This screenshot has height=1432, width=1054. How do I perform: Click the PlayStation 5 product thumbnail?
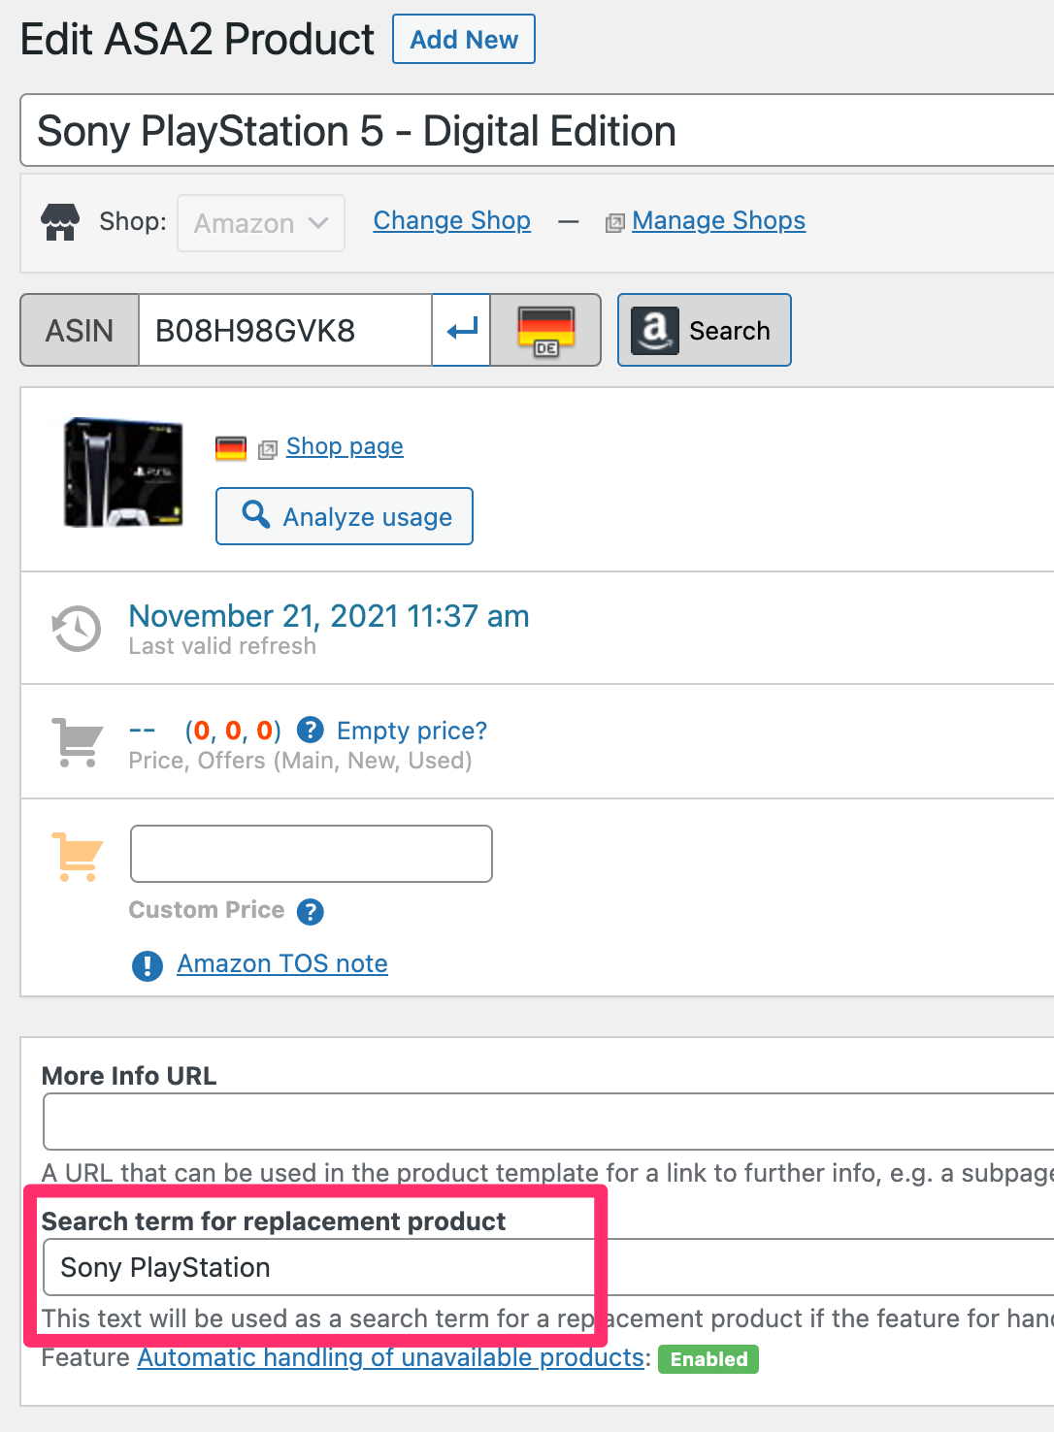(x=121, y=472)
